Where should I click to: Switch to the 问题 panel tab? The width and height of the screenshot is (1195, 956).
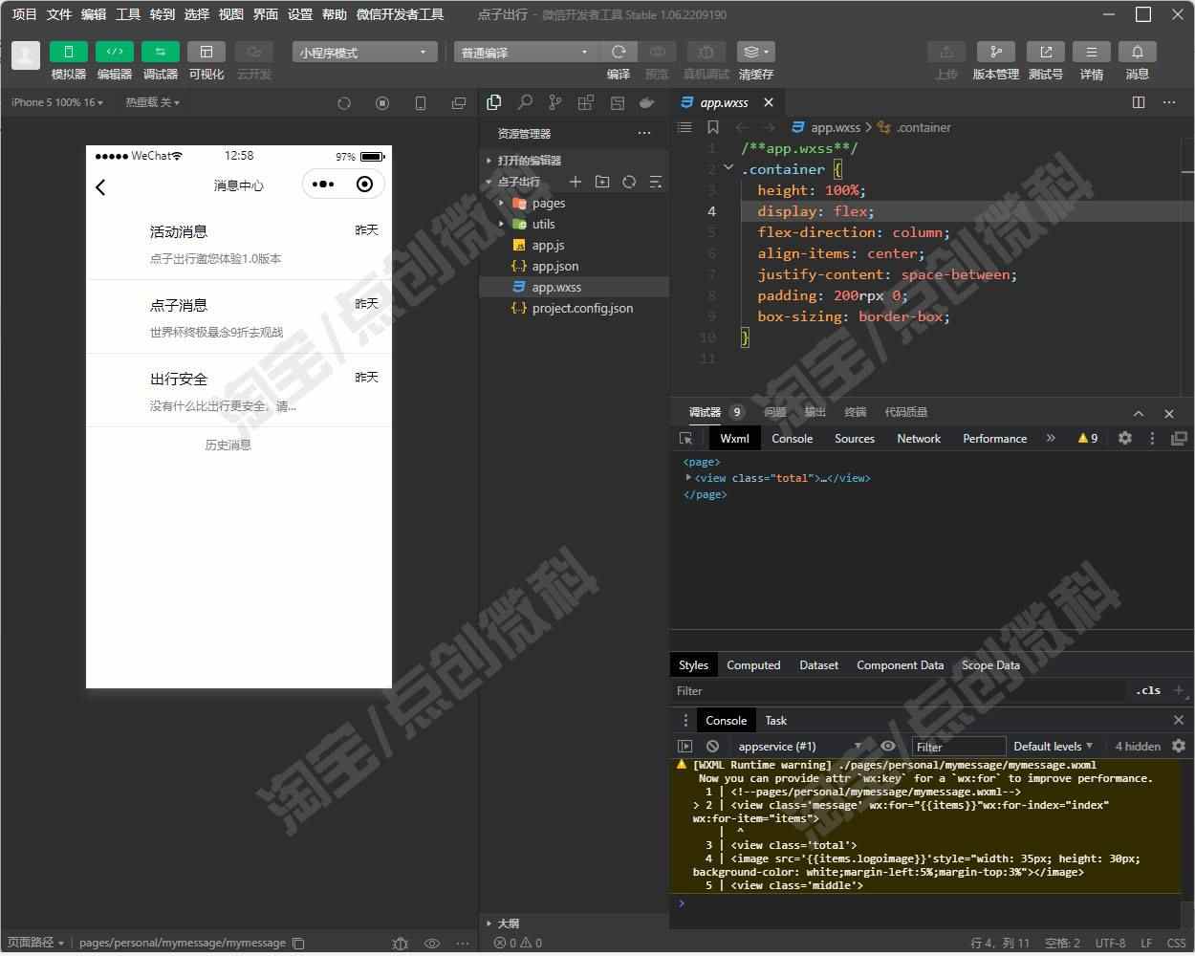coord(775,412)
